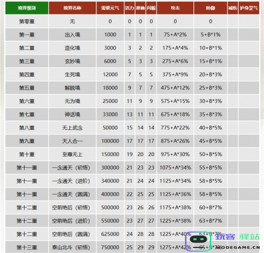Click the 减伤 column header

[233, 8]
